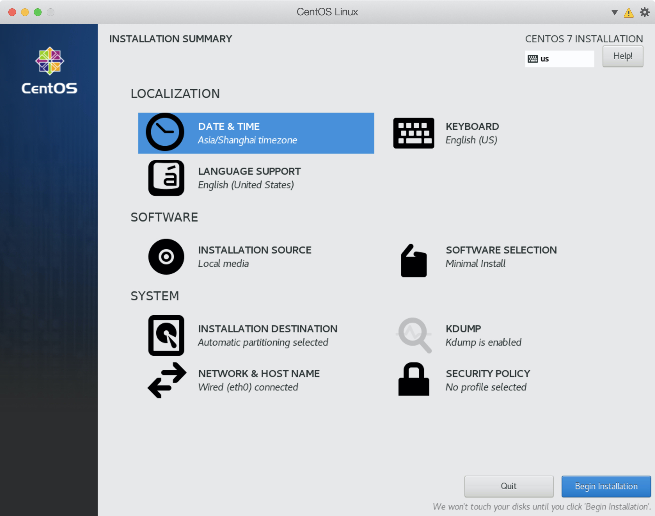The width and height of the screenshot is (655, 516).
Task: Open LANGUAGE SUPPORT settings label
Action: point(249,171)
